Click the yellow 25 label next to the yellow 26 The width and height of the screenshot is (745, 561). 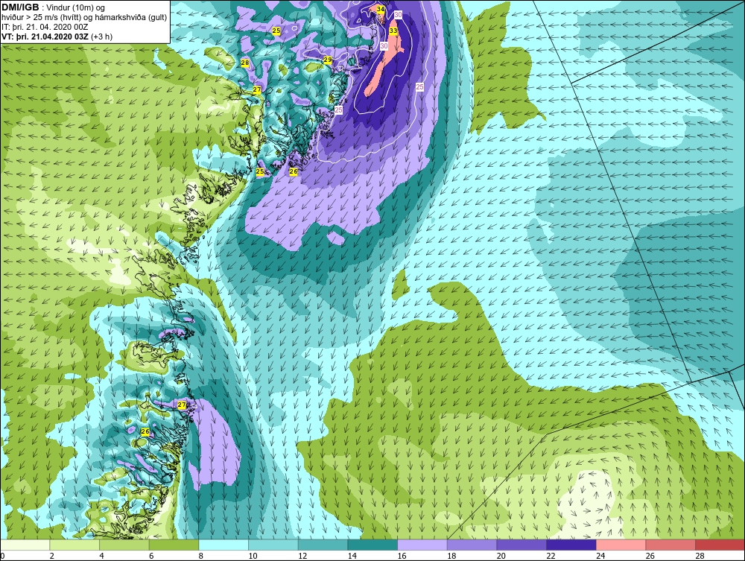pyautogui.click(x=260, y=171)
